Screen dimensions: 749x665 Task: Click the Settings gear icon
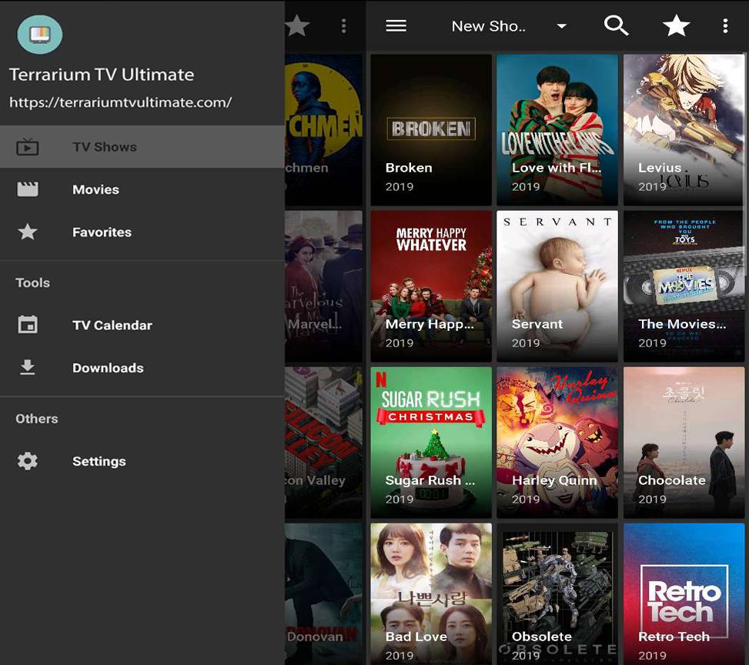27,461
